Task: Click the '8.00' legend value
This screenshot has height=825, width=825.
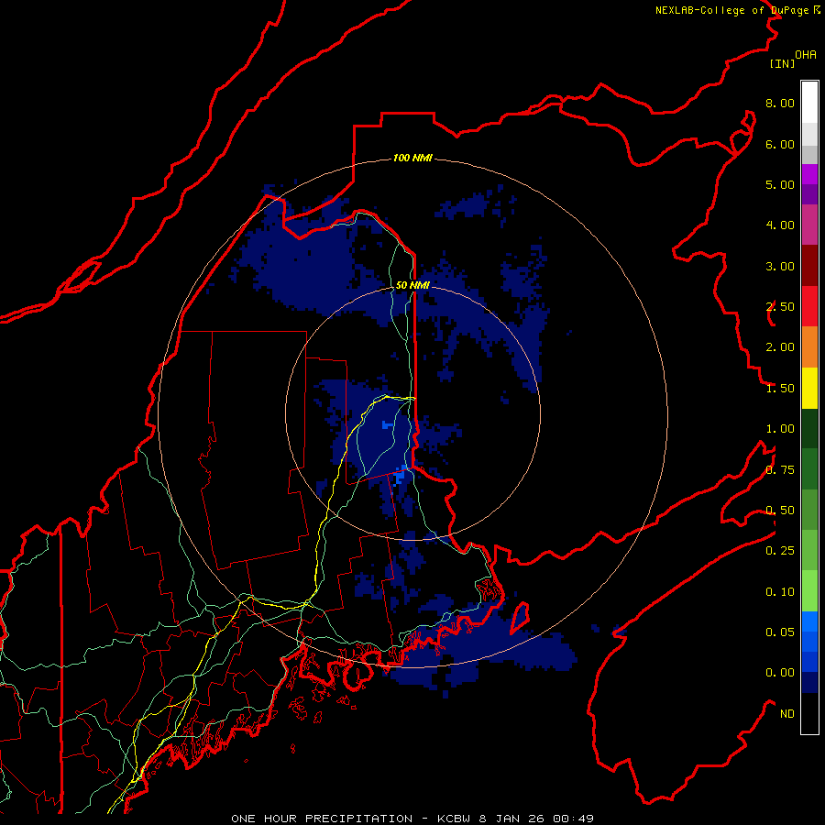Action: pos(780,103)
